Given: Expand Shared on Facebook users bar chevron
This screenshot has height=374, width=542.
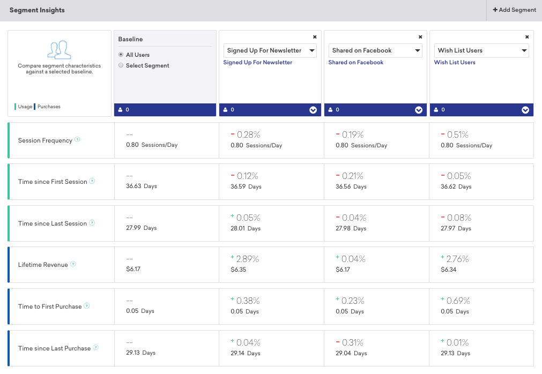Looking at the screenshot, I should coord(419,110).
